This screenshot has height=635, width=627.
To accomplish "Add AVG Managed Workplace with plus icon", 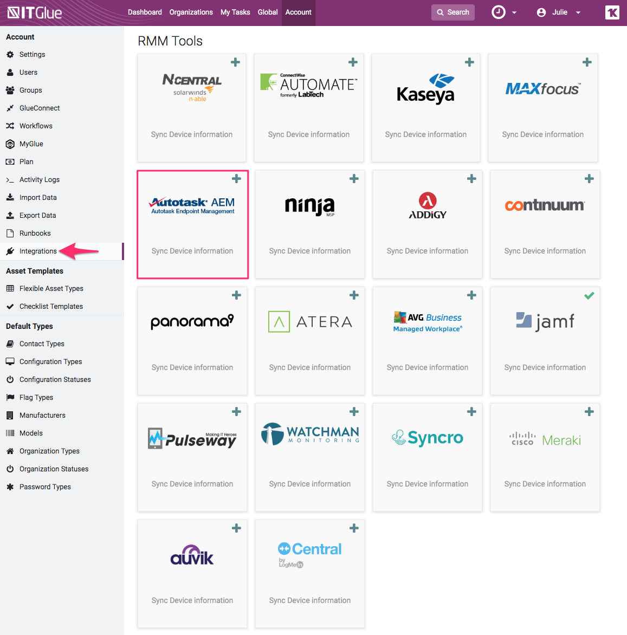I will [x=471, y=295].
